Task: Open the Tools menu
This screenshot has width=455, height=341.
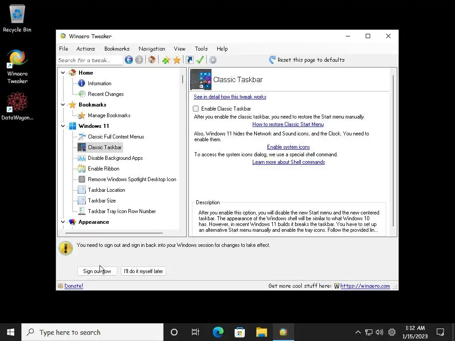Action: click(201, 49)
